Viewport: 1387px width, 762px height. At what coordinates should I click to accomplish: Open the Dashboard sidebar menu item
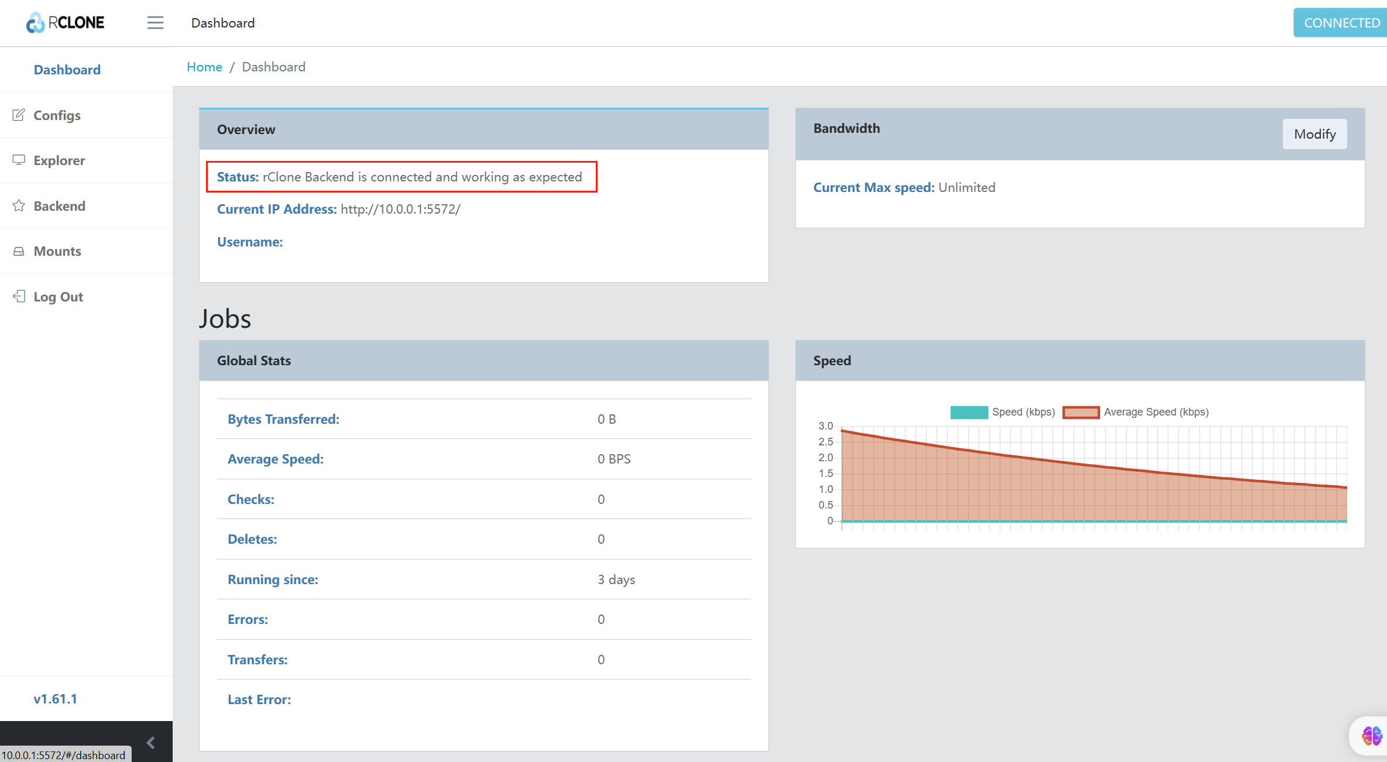pyautogui.click(x=67, y=70)
